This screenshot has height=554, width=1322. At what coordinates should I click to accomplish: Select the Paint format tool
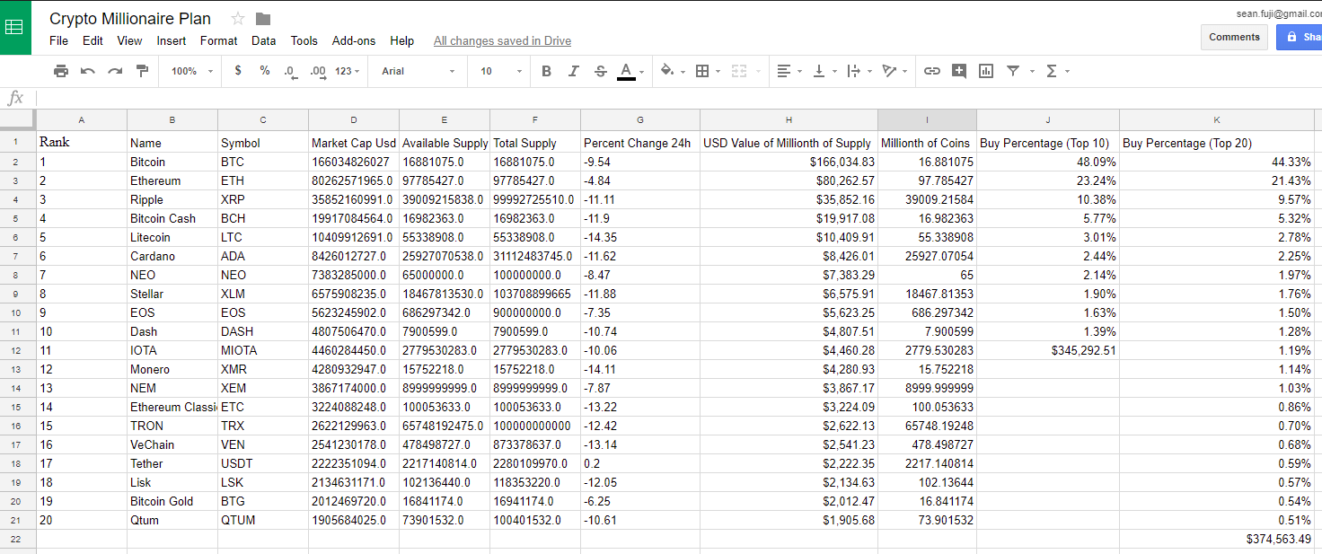[142, 71]
